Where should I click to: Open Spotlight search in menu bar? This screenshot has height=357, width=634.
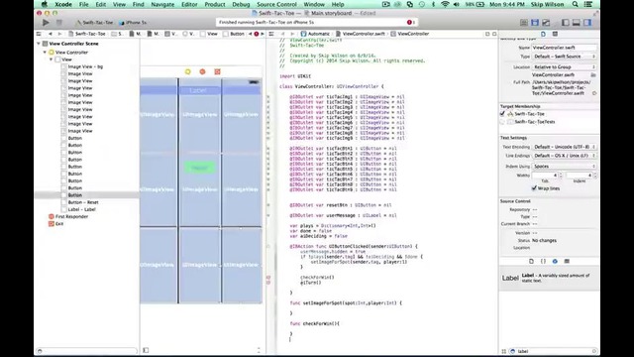[x=575, y=4]
